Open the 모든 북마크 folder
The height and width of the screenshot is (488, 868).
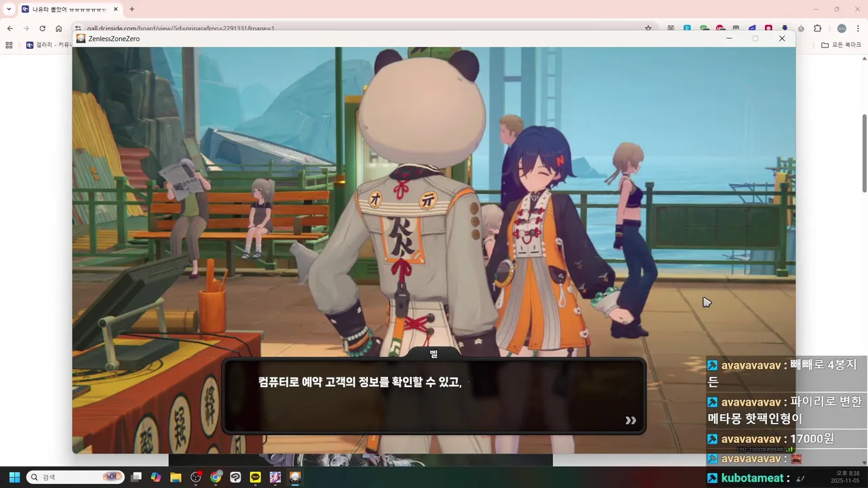842,45
